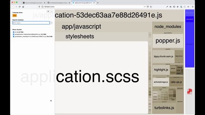Show sidebars toolbar icon

click(x=174, y=7)
